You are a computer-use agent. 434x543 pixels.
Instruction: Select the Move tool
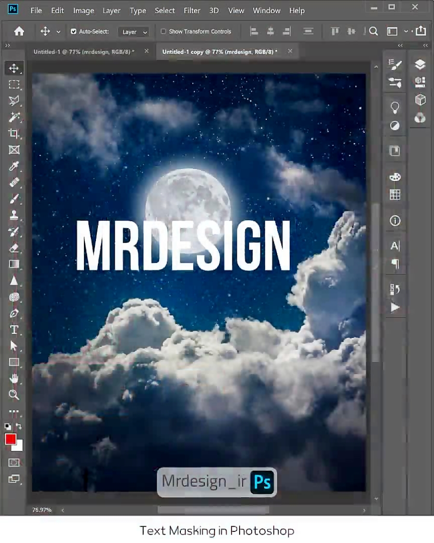pyautogui.click(x=14, y=68)
